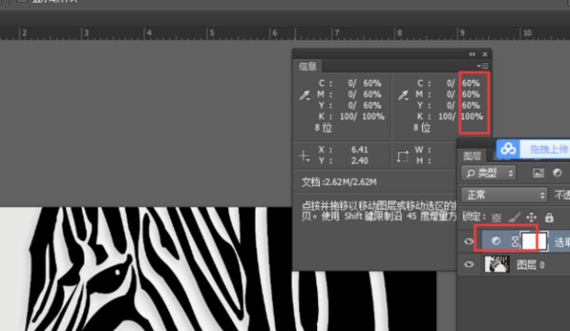Open the Info panel flyout menu
570x331 pixels.
click(x=484, y=66)
